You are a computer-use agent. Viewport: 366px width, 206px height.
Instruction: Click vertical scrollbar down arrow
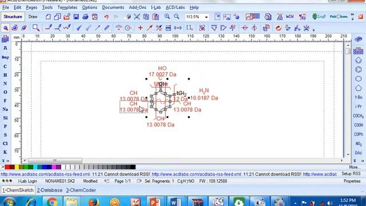[x=348, y=154]
